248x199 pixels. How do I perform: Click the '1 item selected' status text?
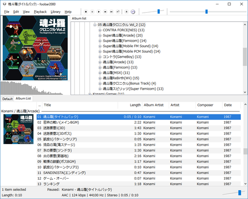(x=14, y=190)
